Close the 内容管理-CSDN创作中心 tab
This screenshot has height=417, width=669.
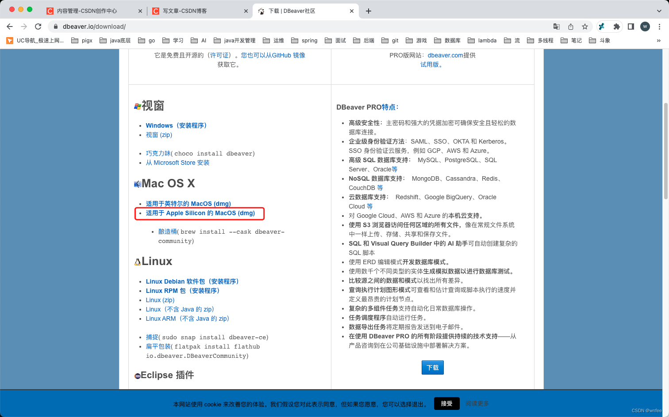140,11
